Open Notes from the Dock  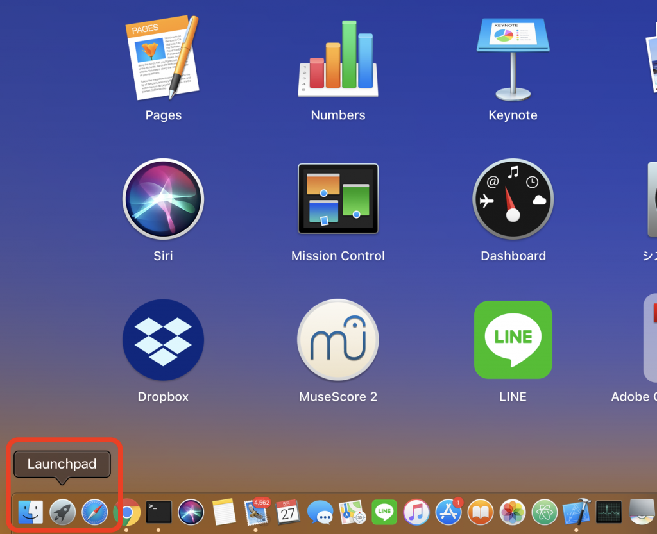pos(224,512)
